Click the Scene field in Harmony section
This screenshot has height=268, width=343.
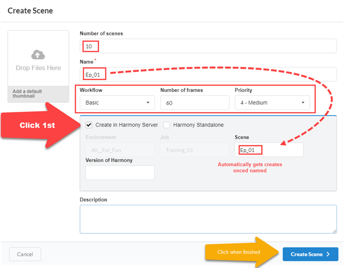[x=268, y=150]
